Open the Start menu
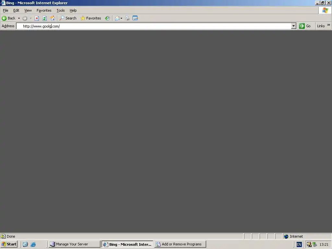 (9, 244)
